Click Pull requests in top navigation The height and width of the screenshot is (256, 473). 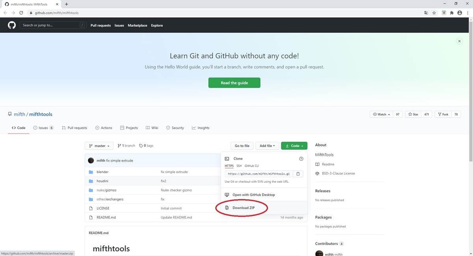pos(101,25)
